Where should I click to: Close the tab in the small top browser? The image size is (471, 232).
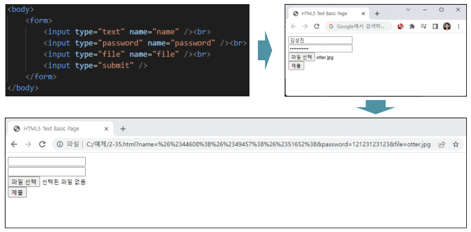point(363,14)
